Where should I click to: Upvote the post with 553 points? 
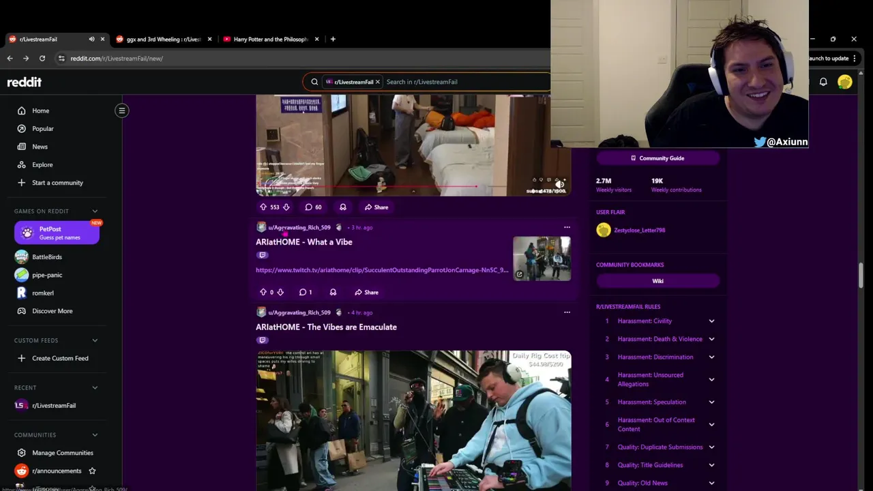[x=263, y=207]
